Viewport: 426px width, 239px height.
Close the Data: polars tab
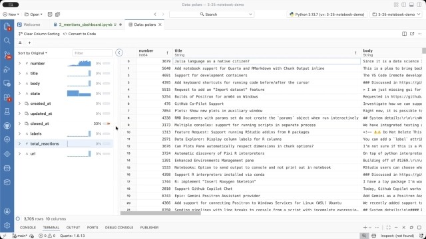point(160,25)
